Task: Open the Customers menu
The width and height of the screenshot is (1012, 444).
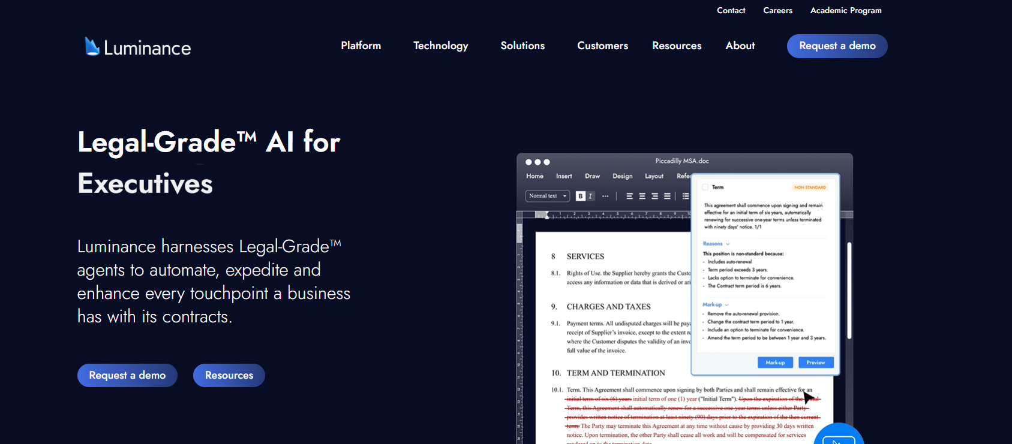Action: (603, 46)
